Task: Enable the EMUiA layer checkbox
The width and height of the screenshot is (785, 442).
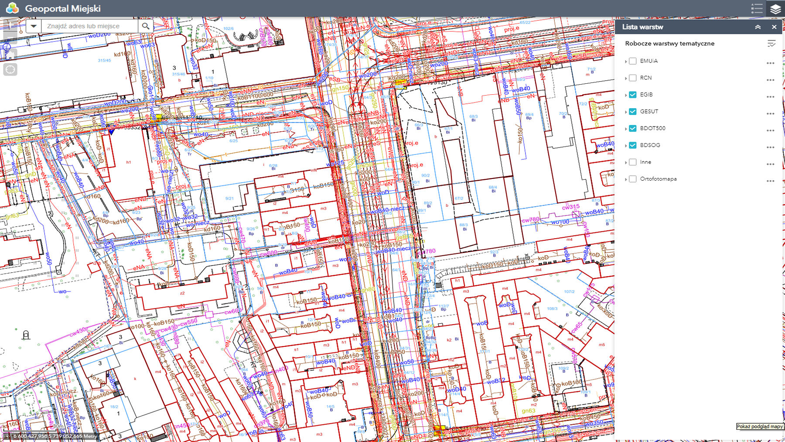Action: click(x=633, y=61)
